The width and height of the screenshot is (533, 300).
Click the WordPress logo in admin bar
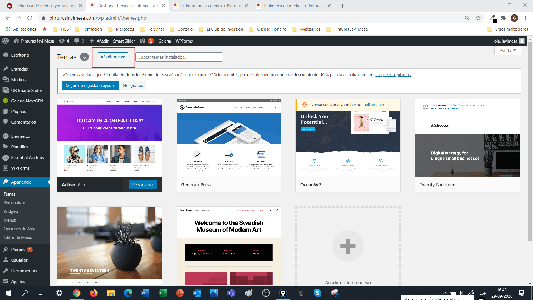pos(6,41)
